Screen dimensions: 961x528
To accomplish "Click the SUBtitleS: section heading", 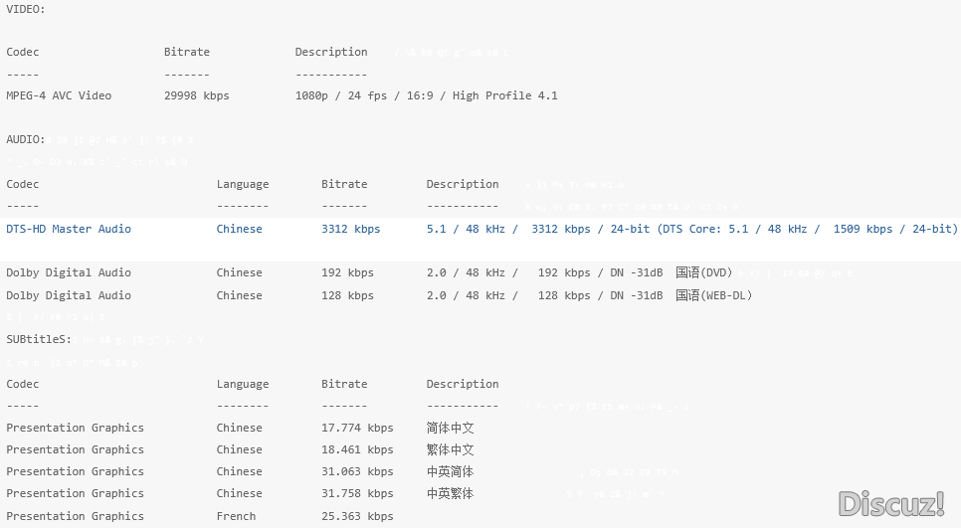I will pyautogui.click(x=36, y=339).
